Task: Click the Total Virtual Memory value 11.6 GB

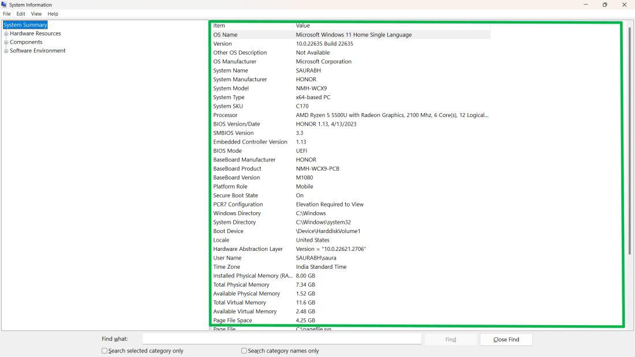Action: click(x=305, y=302)
